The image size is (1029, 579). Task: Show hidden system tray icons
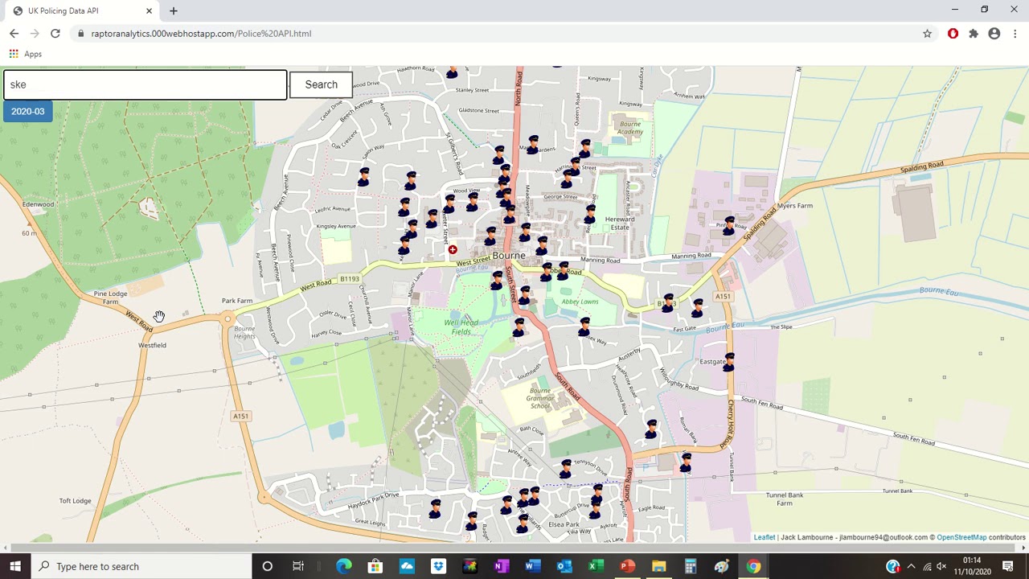tap(911, 566)
